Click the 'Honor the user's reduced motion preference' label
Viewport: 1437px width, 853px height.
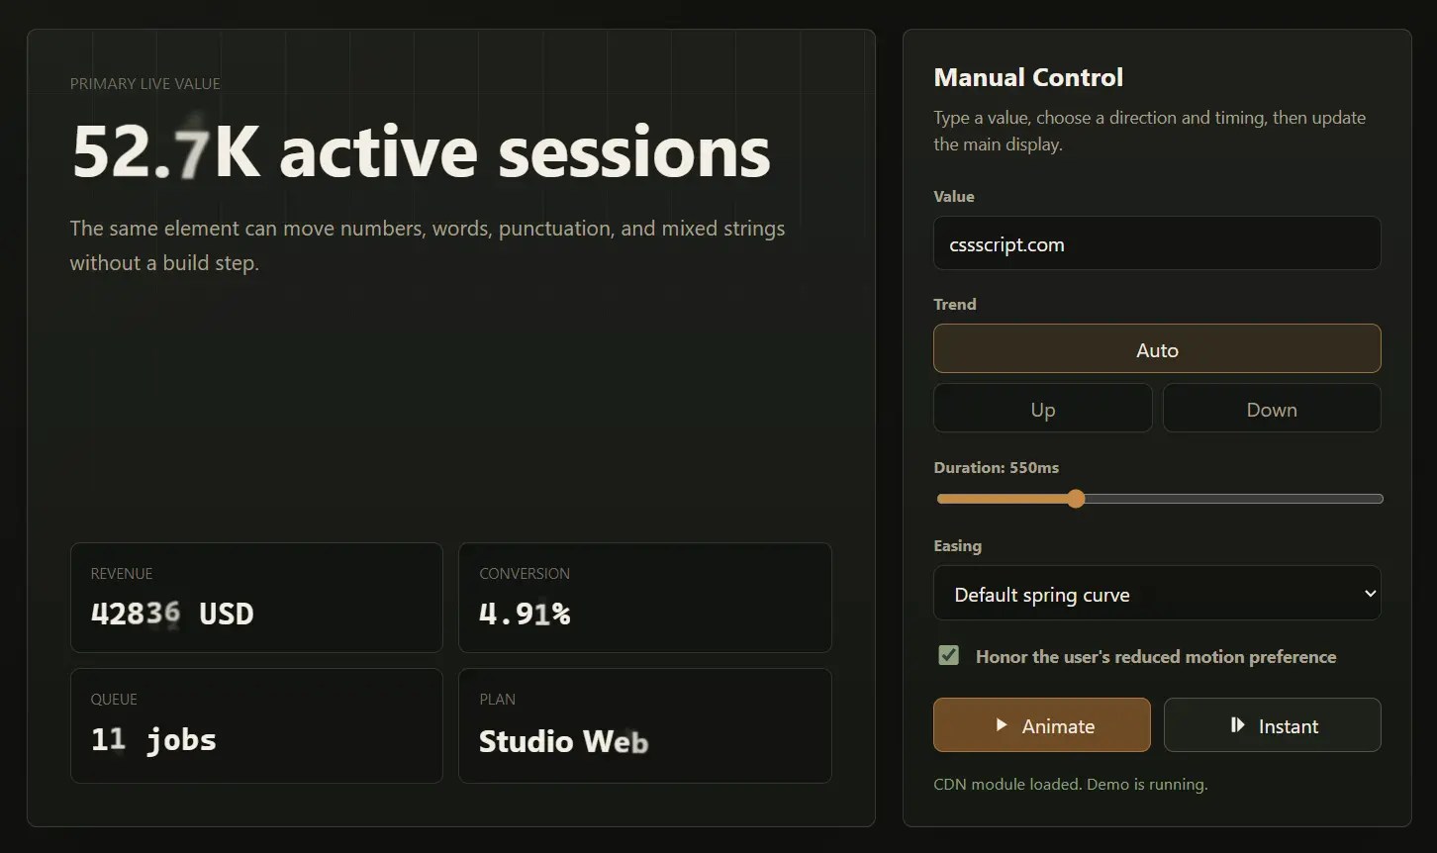tap(1156, 656)
